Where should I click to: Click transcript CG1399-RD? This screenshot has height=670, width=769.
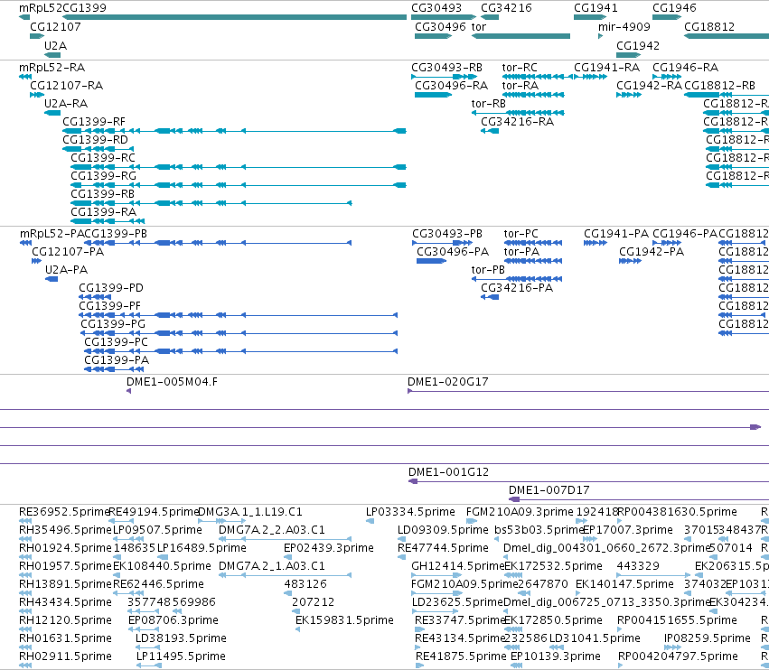pos(95,140)
